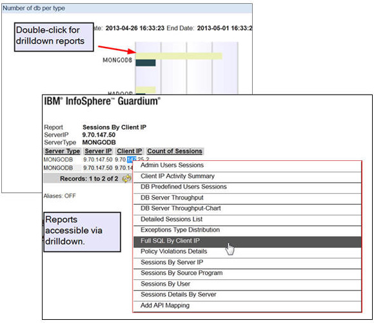Choose Client IP Activity Summary
Screen dimensions: 374x323
248,176
